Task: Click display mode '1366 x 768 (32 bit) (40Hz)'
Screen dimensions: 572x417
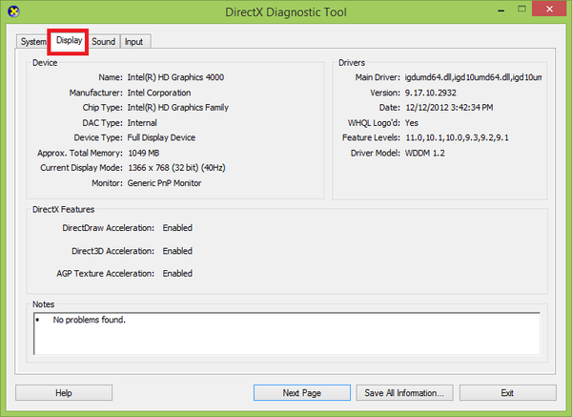Action: [x=176, y=168]
